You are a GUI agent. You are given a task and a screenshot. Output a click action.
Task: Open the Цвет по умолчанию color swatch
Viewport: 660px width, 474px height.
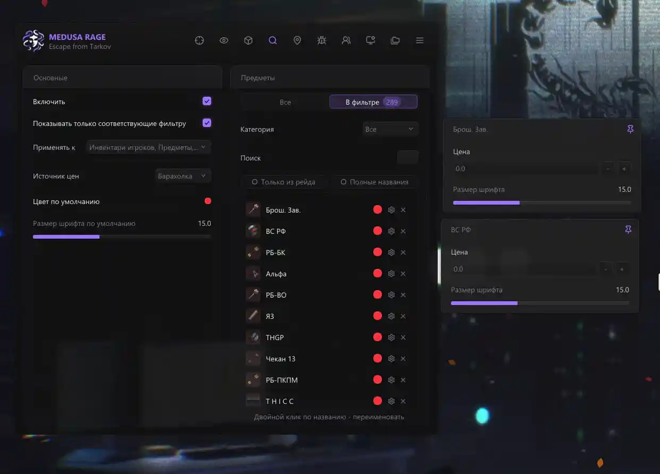pyautogui.click(x=208, y=201)
